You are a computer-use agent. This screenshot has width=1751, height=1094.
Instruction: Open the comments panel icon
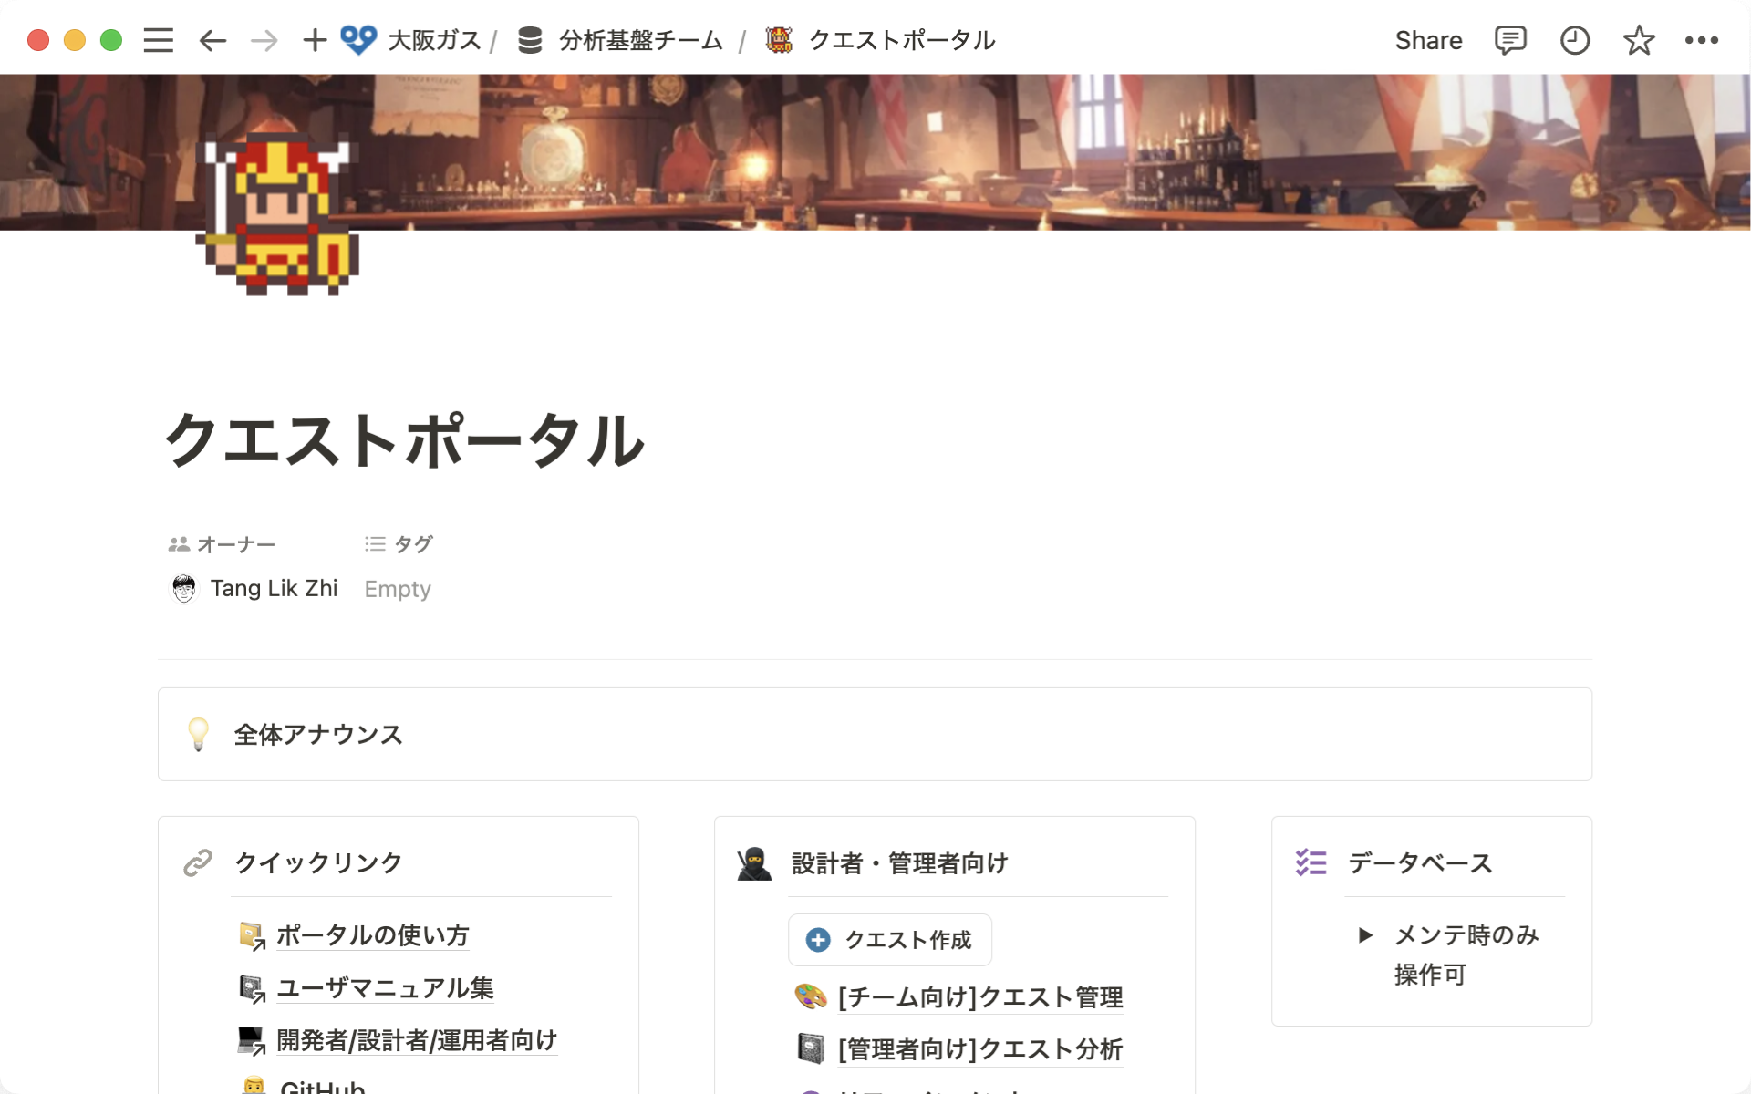tap(1509, 39)
